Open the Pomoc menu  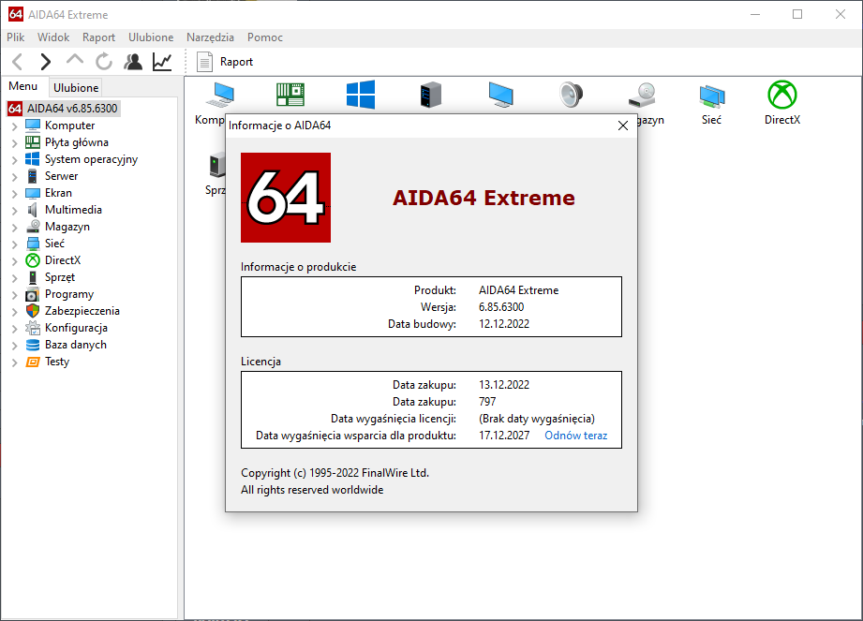265,37
